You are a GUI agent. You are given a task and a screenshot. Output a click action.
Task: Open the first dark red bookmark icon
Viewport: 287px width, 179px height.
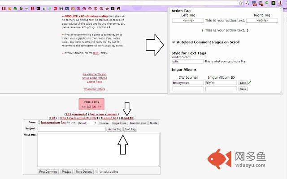pos(4,9)
